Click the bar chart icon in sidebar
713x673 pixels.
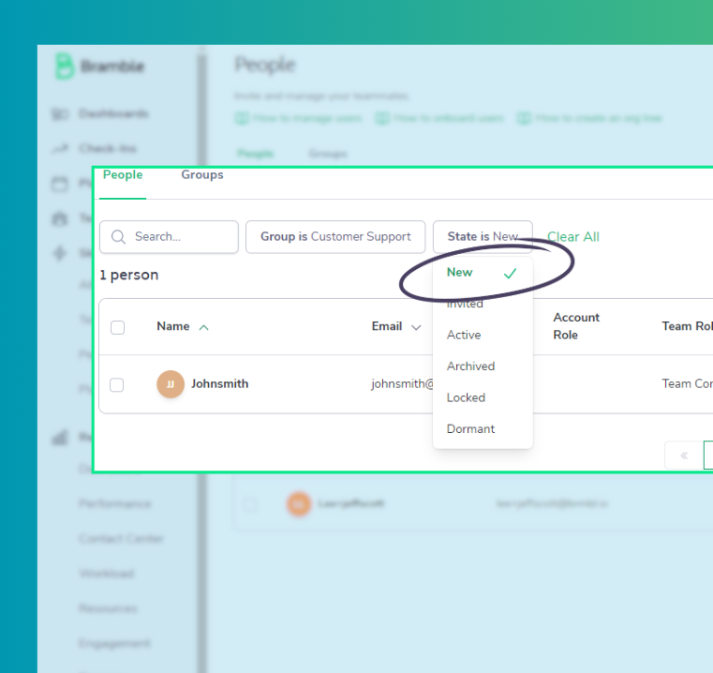[x=60, y=438]
